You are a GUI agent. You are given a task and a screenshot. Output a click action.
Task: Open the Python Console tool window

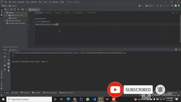point(66,93)
